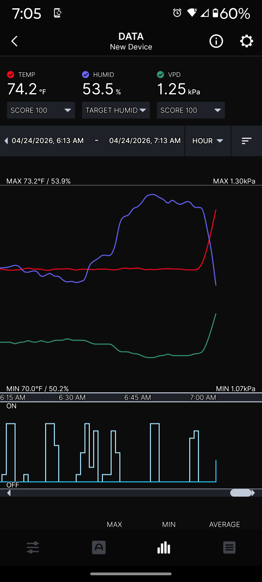
Task: Toggle the green VPD checkbox
Action: (x=161, y=75)
